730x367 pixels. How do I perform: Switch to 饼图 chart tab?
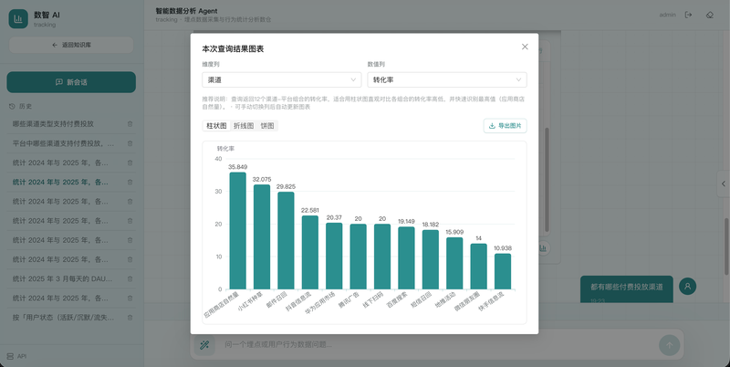[267, 126]
